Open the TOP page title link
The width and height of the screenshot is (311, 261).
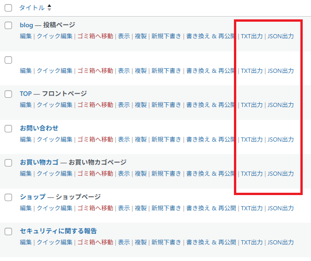[x=26, y=94]
